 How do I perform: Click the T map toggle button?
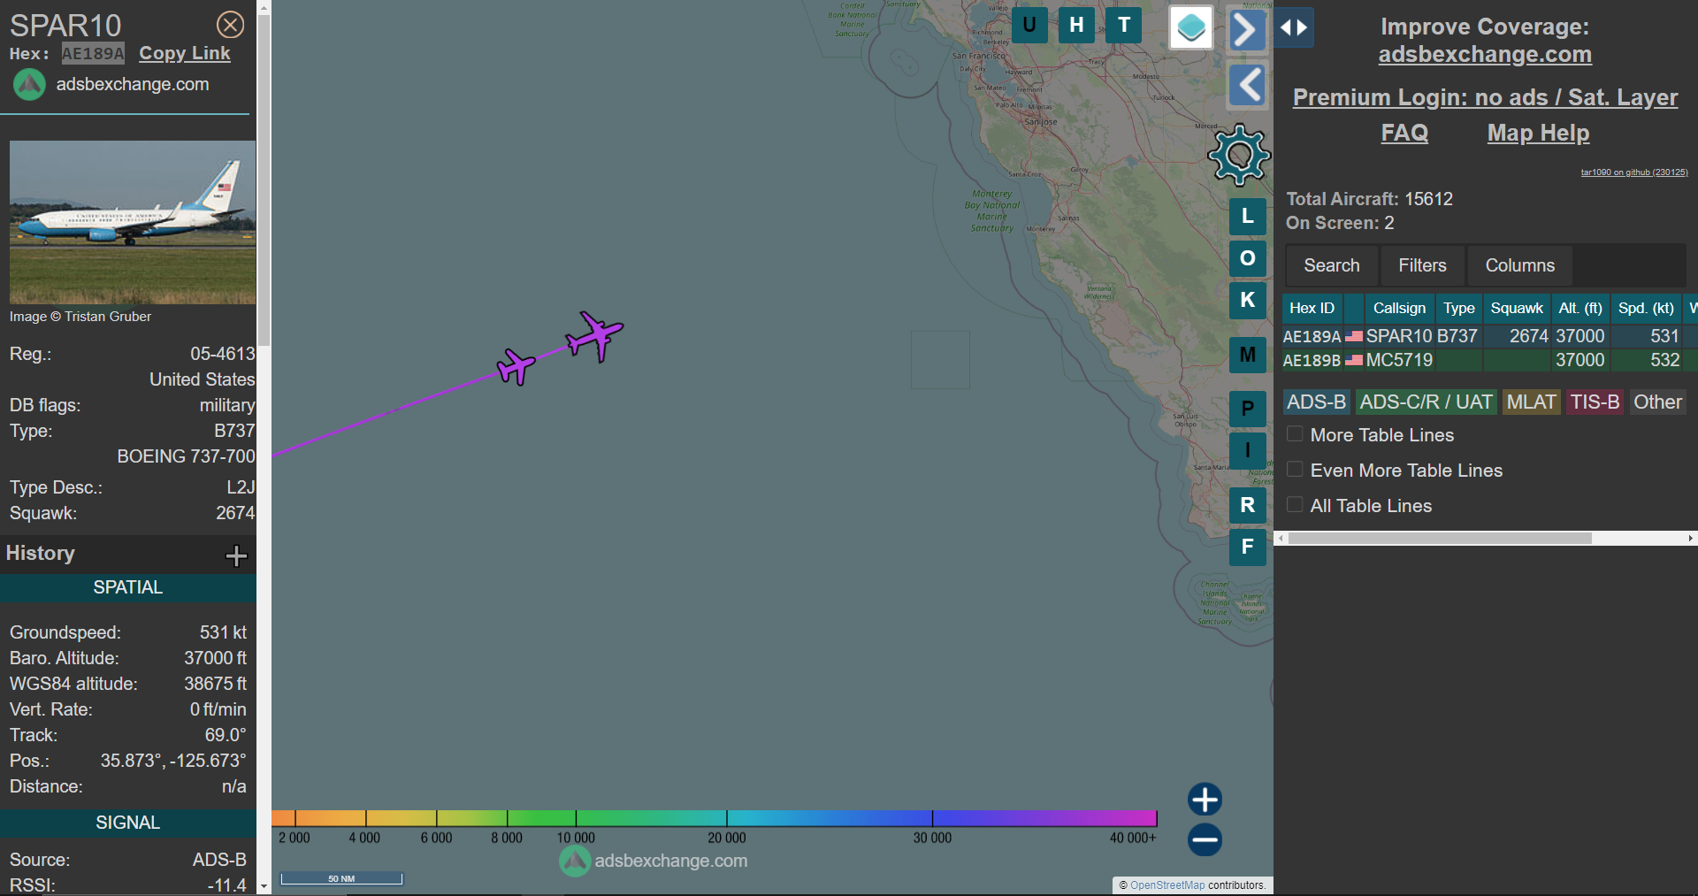[x=1124, y=25]
